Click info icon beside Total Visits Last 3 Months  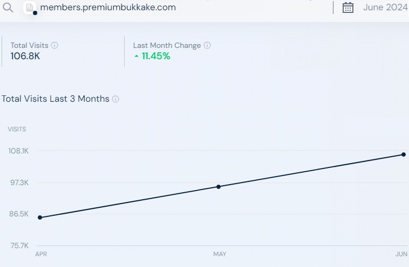(115, 99)
